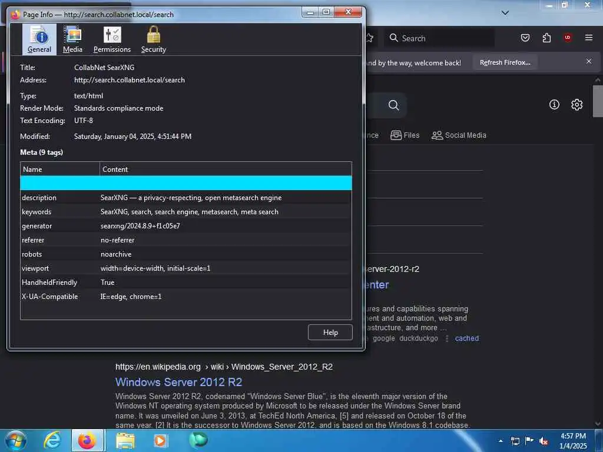Open Action Center flag tray icon
The height and width of the screenshot is (452, 603).
click(529, 440)
